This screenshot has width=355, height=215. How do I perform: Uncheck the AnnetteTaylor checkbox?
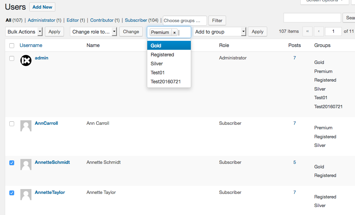[x=12, y=193]
